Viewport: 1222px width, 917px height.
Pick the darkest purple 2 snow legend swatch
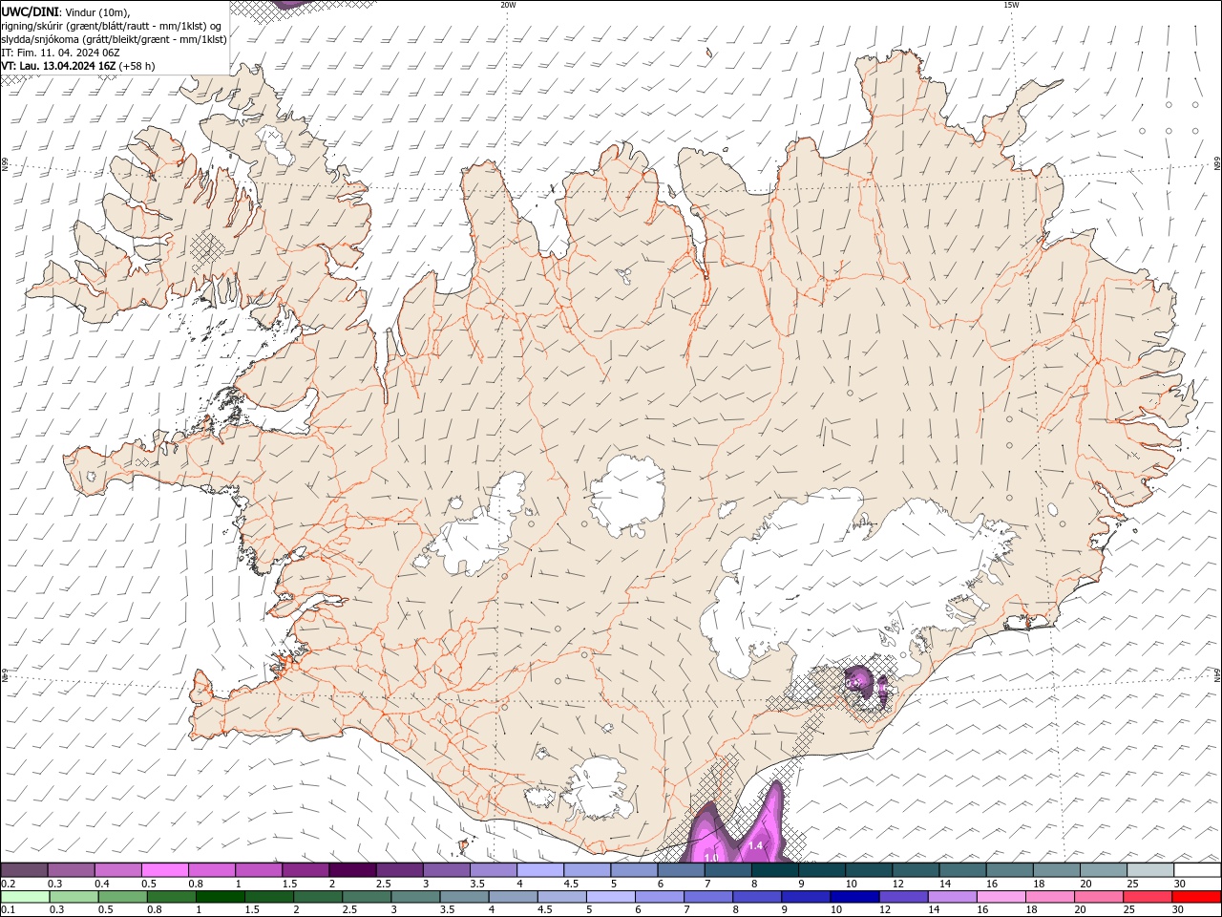[352, 869]
